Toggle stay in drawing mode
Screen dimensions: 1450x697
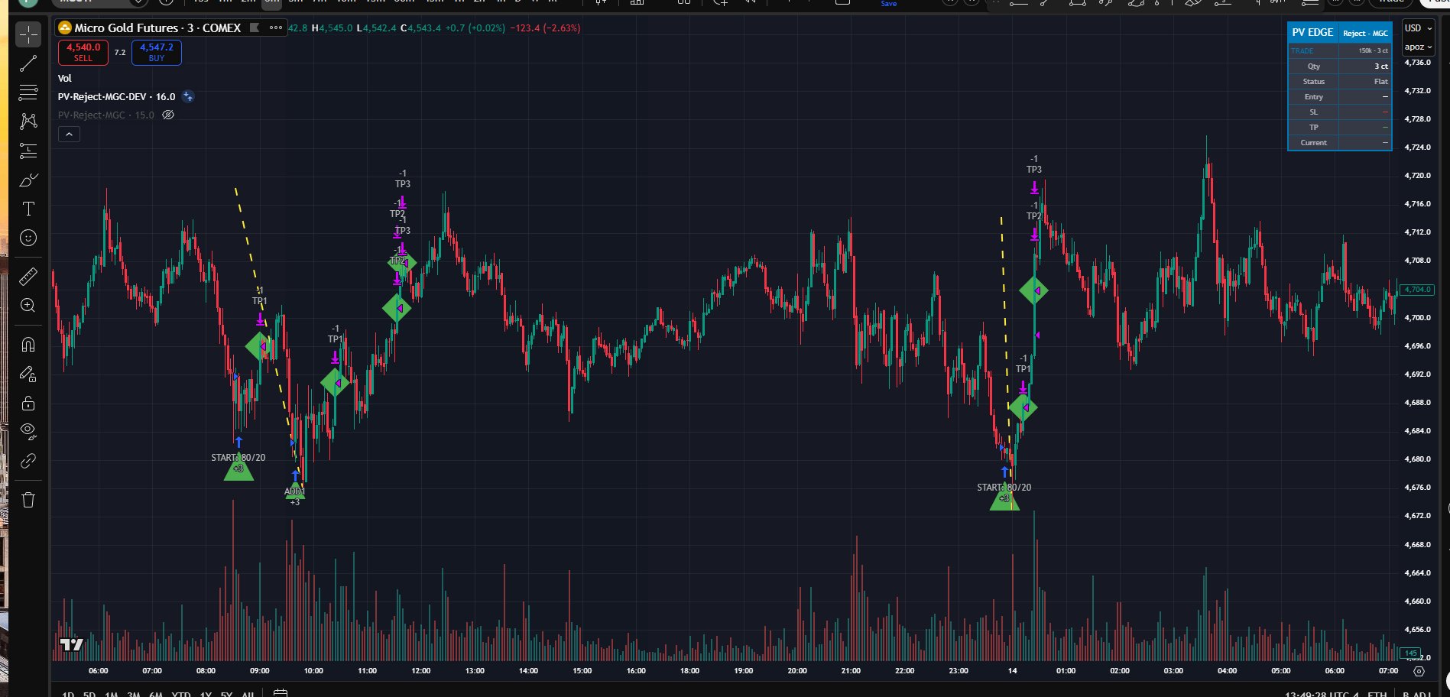point(28,374)
